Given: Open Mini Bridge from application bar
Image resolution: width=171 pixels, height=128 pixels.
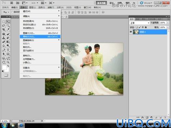Looking at the screenshot, I should (17, 3).
